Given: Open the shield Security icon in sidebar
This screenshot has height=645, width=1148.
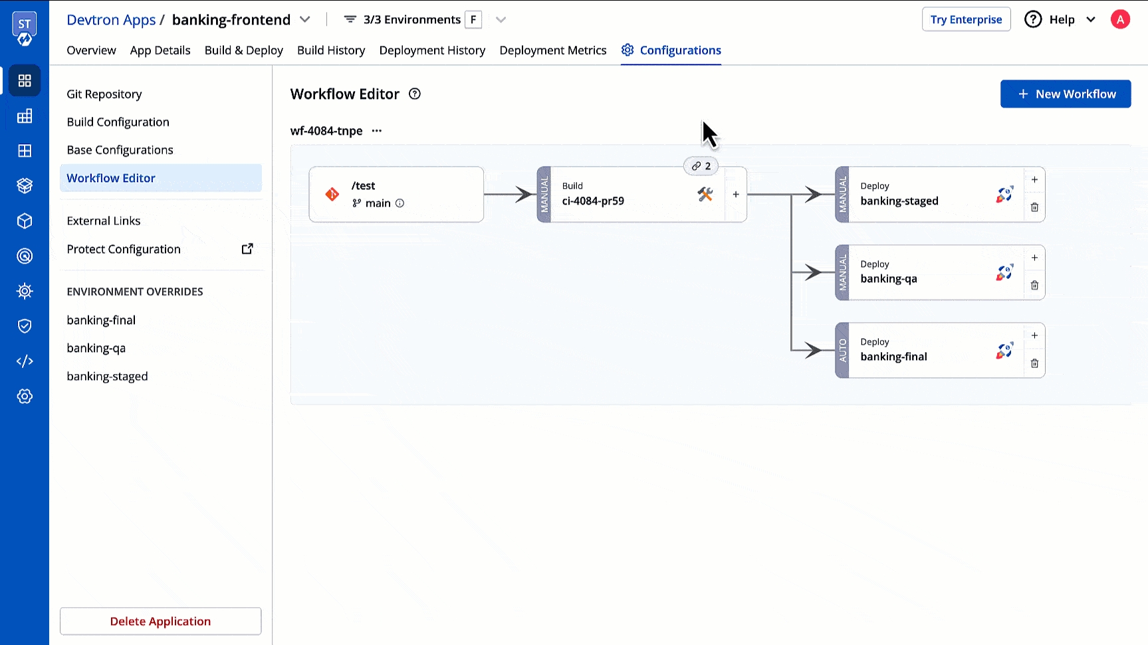Looking at the screenshot, I should (x=25, y=326).
